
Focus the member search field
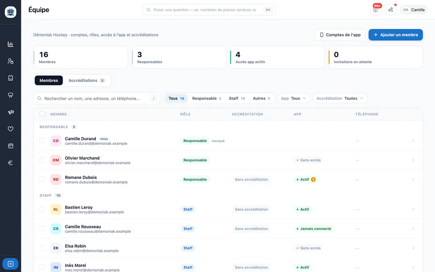(97, 98)
